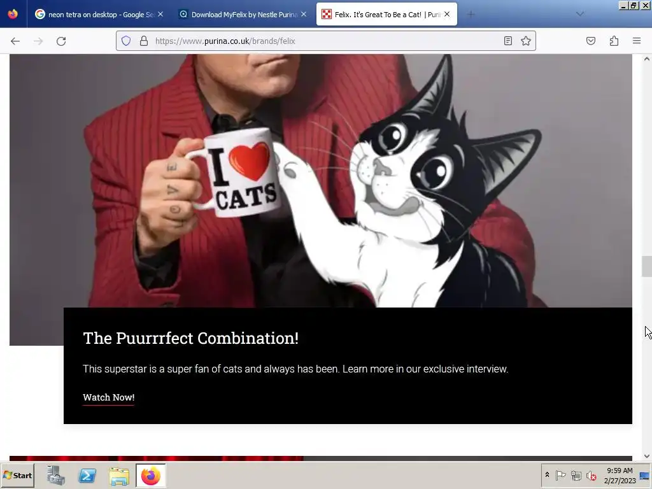This screenshot has height=489, width=652.
Task: Switch to Download MyFelix tab
Action: coord(244,15)
